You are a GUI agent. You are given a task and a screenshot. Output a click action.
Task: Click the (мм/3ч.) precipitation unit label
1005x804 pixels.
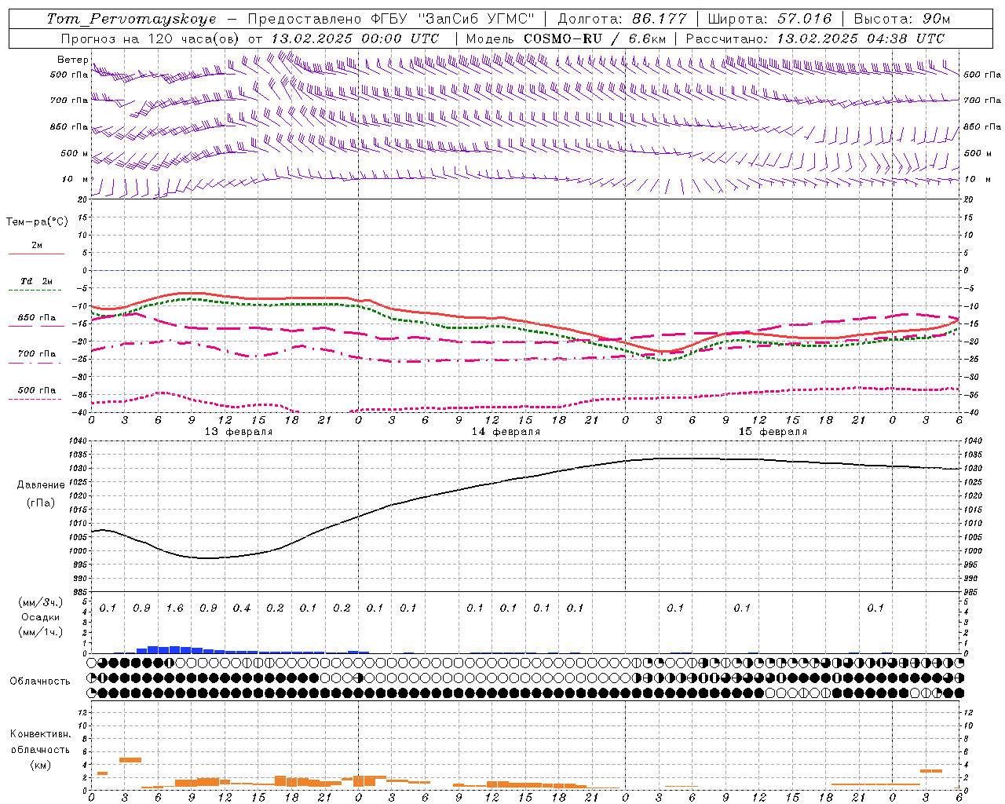pyautogui.click(x=41, y=602)
